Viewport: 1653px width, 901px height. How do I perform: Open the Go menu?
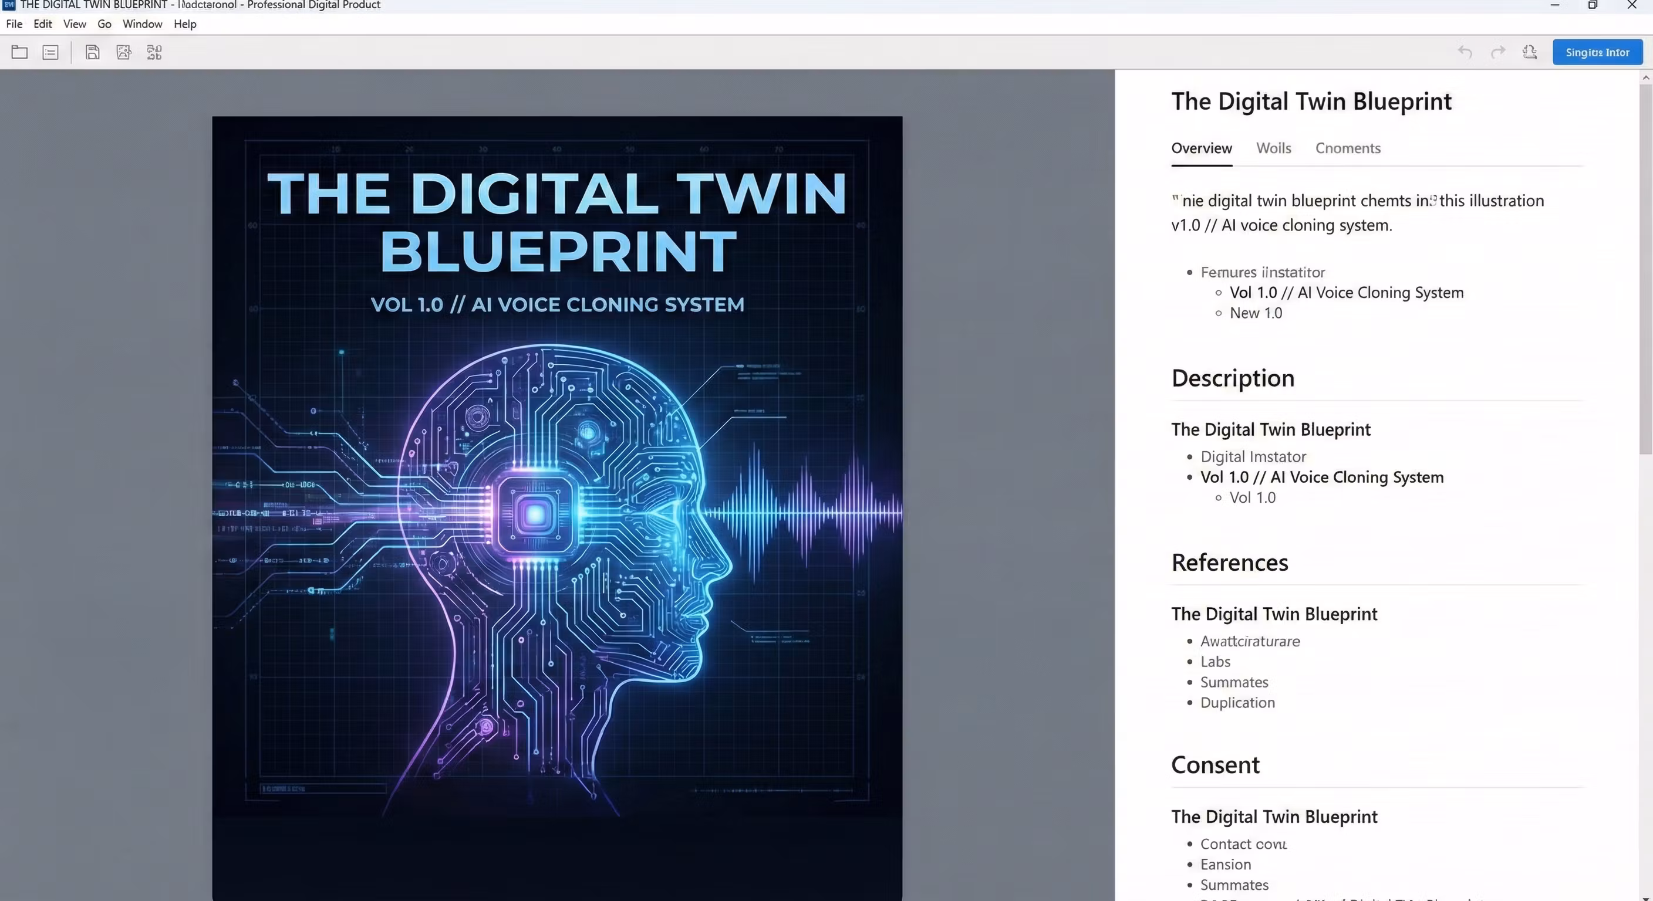pyautogui.click(x=104, y=23)
